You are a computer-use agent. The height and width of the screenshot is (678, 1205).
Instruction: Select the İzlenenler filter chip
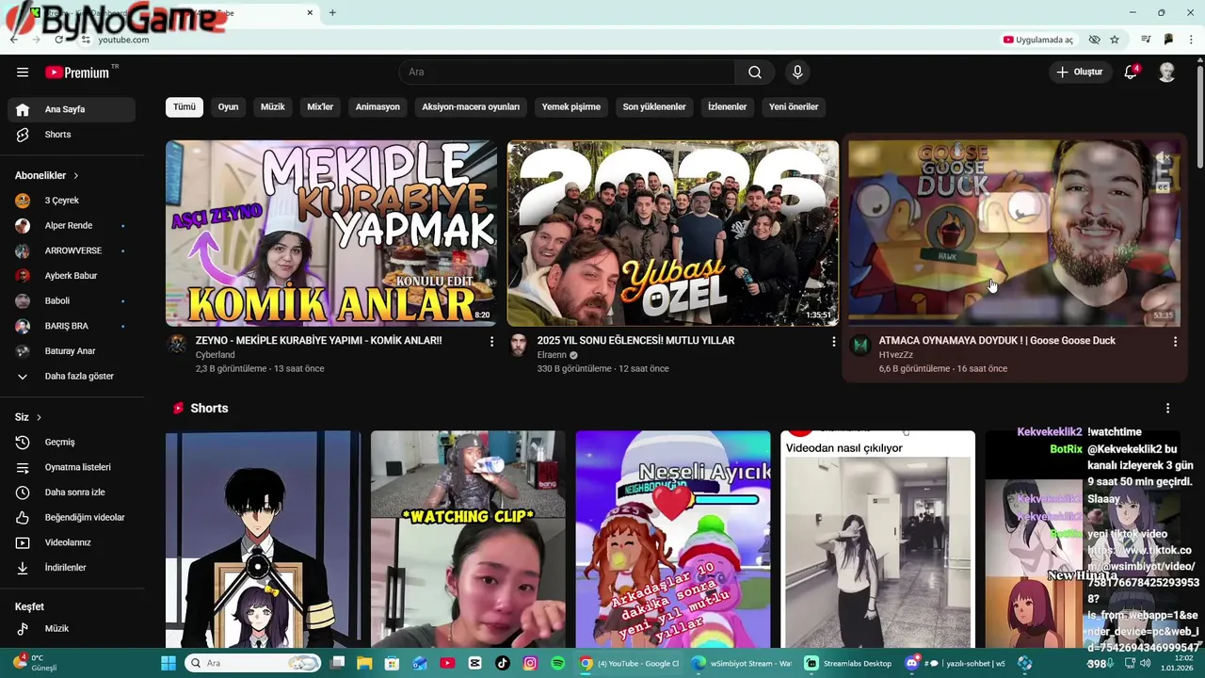(x=728, y=106)
